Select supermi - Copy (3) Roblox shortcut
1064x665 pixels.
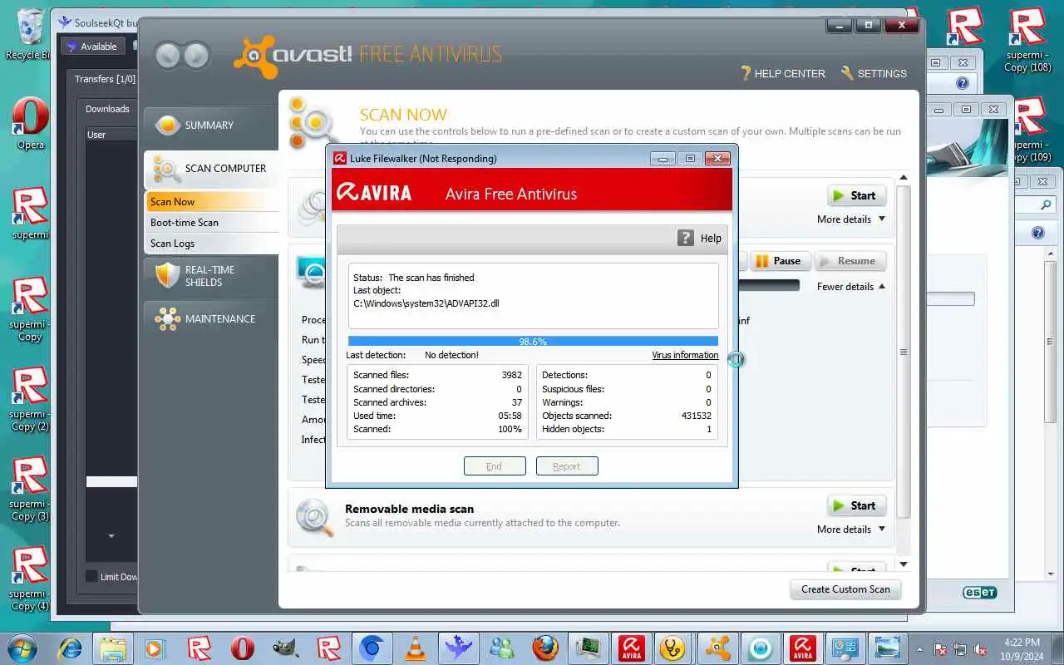click(x=30, y=489)
